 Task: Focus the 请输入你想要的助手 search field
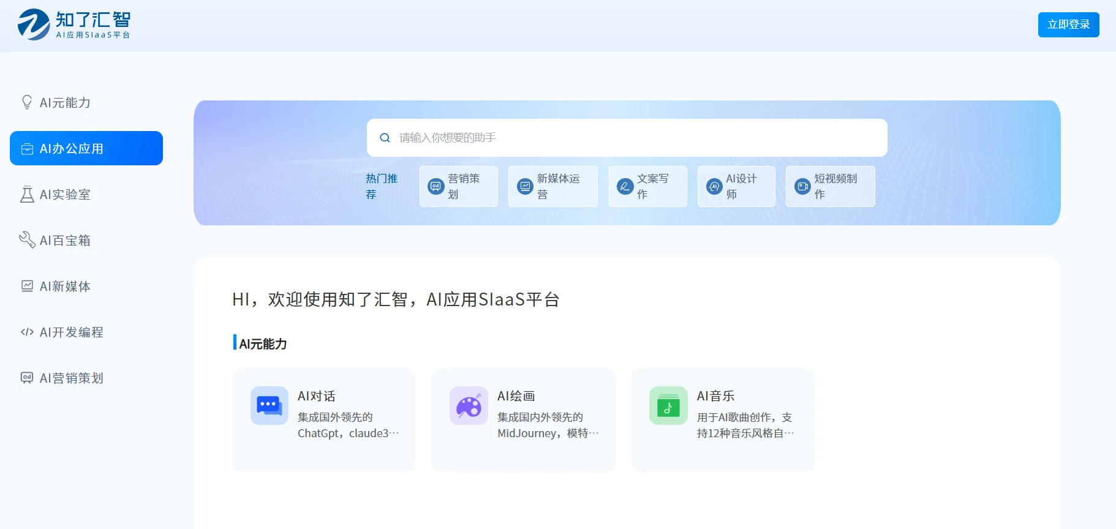click(x=627, y=138)
